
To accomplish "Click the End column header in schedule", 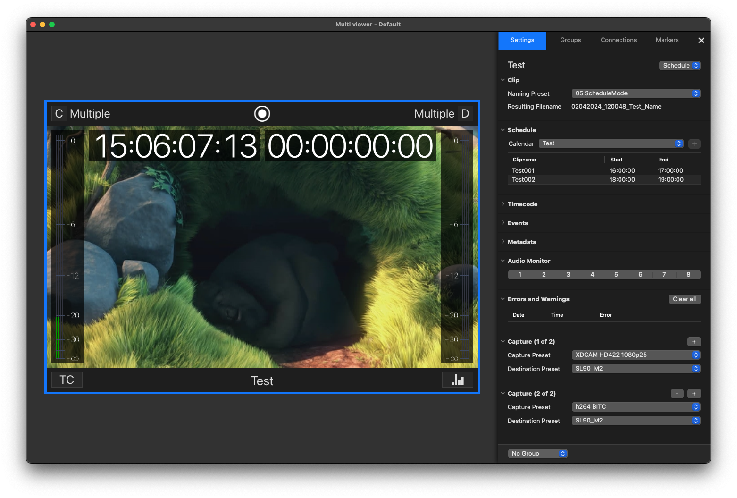I will click(677, 160).
